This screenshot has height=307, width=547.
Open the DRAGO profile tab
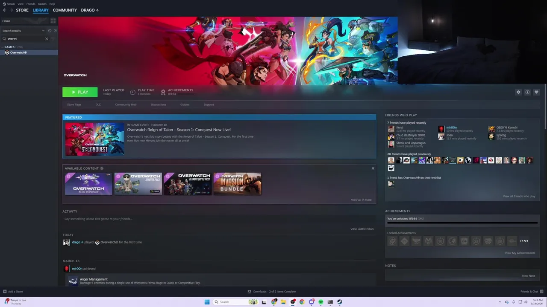point(90,10)
